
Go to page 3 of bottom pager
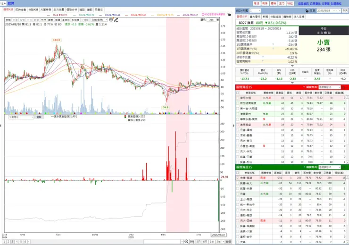12,242
